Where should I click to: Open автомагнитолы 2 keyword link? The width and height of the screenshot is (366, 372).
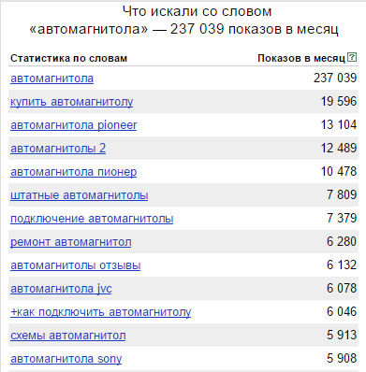(x=58, y=149)
